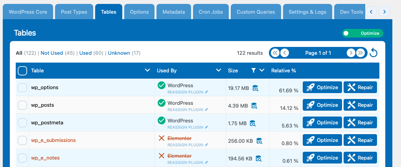Open the Used By column dropdown

click(x=219, y=70)
